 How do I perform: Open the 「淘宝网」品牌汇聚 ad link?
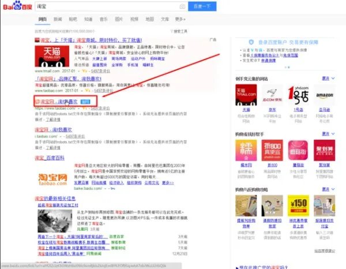tap(68, 79)
